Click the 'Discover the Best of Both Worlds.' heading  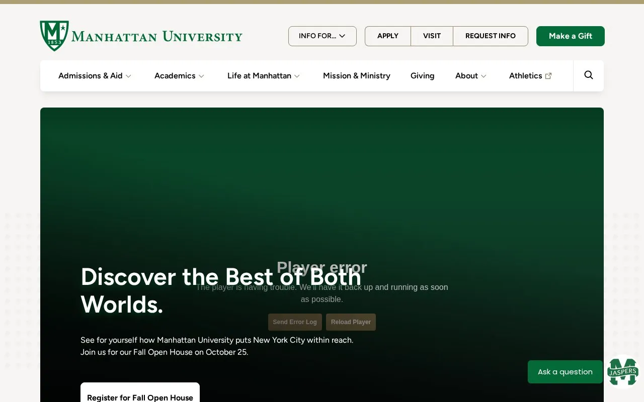[221, 290]
